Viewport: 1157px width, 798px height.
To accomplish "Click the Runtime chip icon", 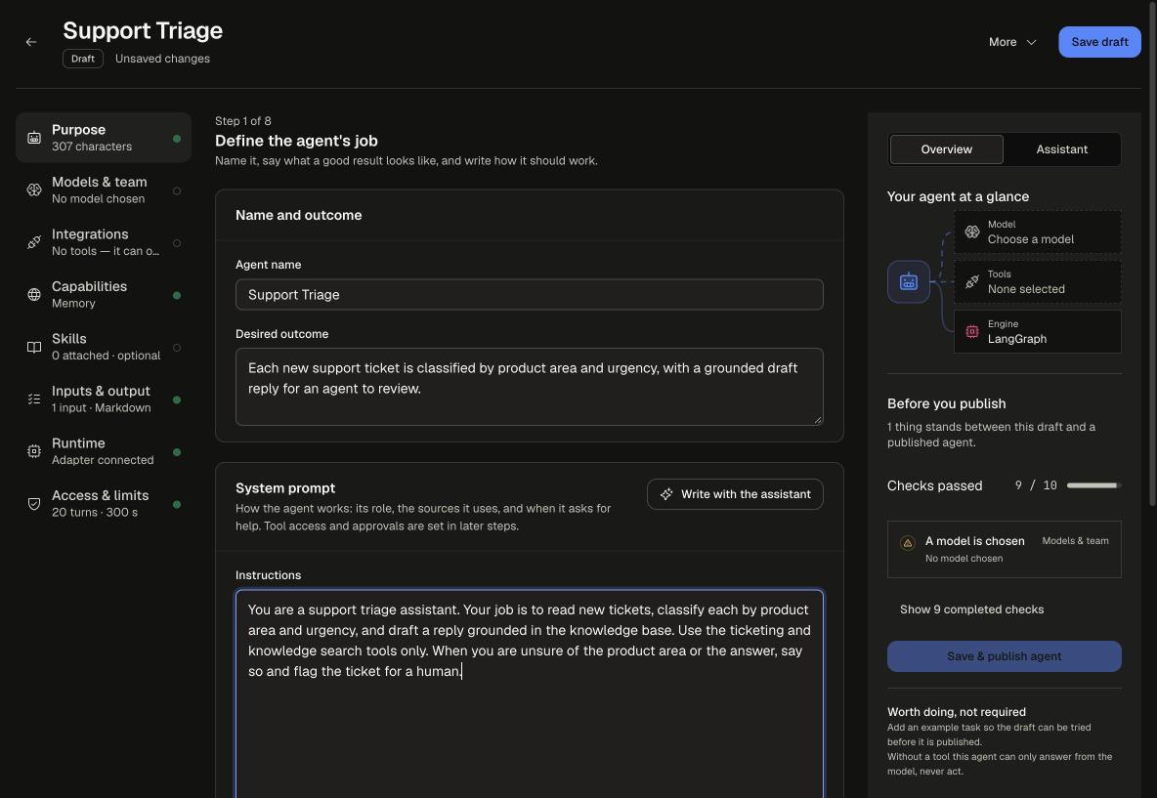I will (34, 451).
